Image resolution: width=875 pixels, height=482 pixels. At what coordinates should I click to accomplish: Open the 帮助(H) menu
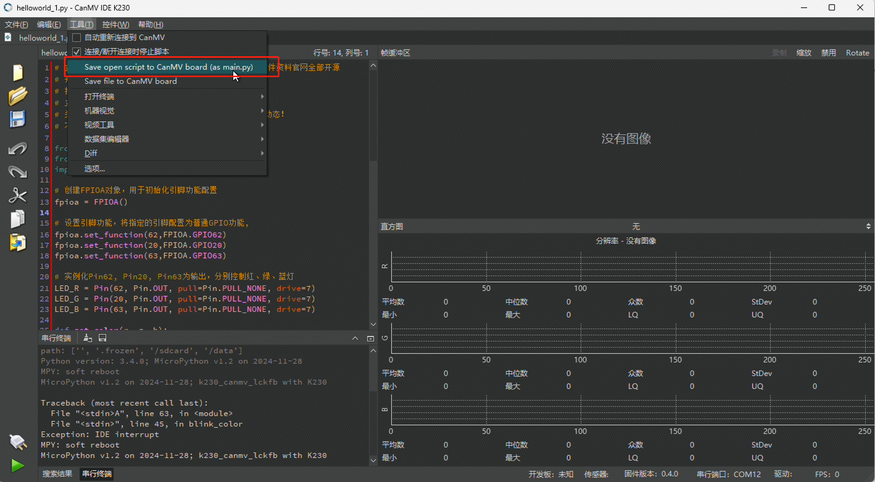pyautogui.click(x=150, y=25)
